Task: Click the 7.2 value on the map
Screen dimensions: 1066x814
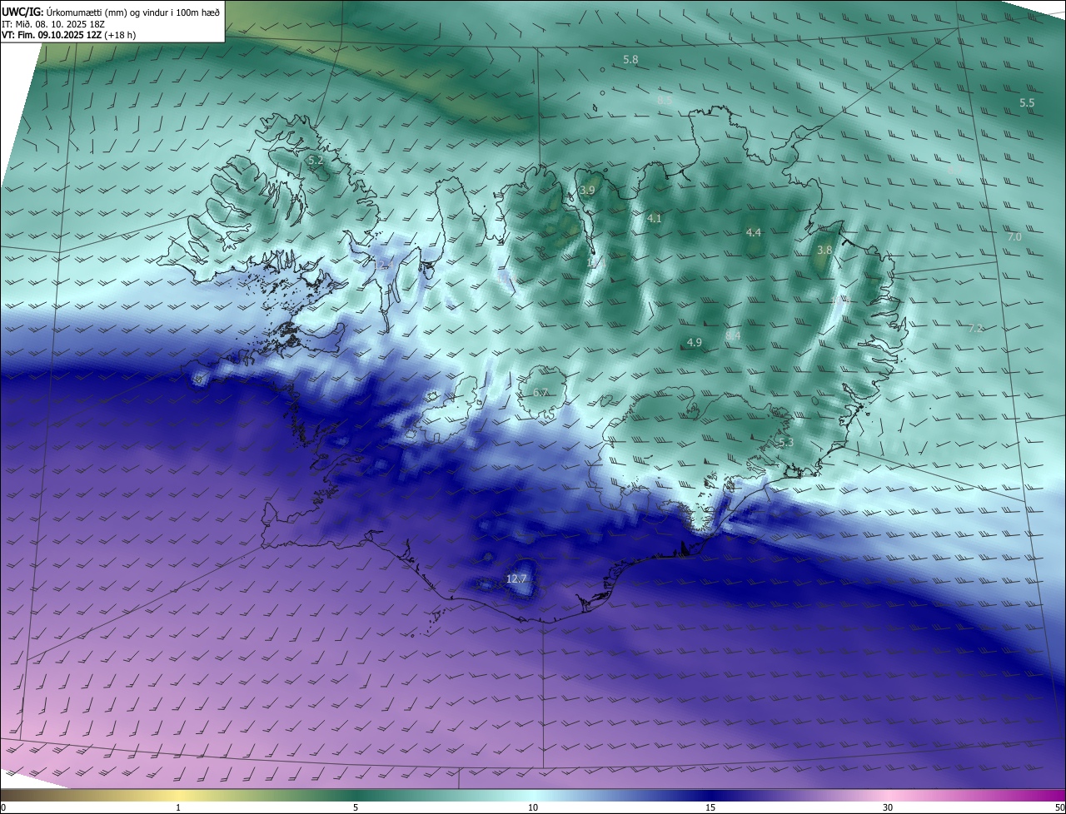Action: 976,328
